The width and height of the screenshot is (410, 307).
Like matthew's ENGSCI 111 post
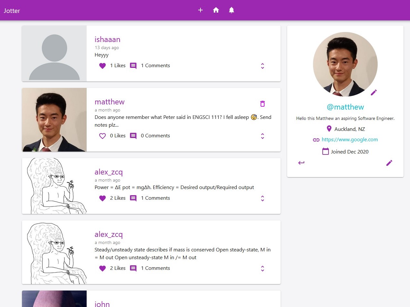[102, 136]
